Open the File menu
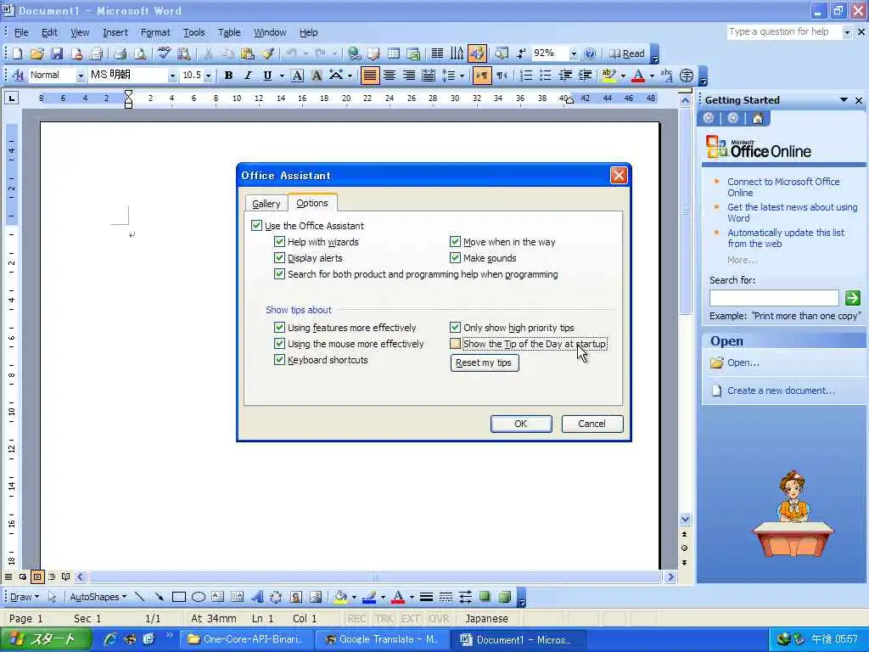 21,32
